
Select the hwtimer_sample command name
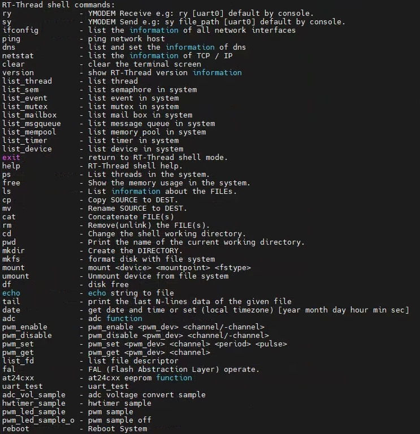(34, 403)
